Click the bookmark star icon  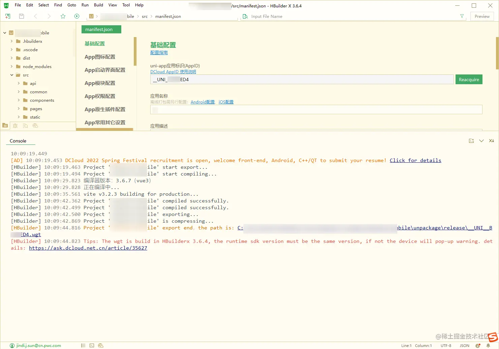[x=63, y=16]
